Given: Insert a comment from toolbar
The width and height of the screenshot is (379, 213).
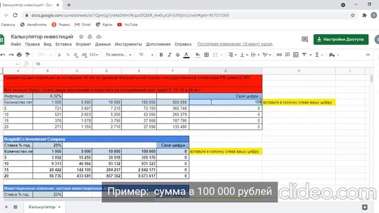Looking at the screenshot, I should point(287,55).
